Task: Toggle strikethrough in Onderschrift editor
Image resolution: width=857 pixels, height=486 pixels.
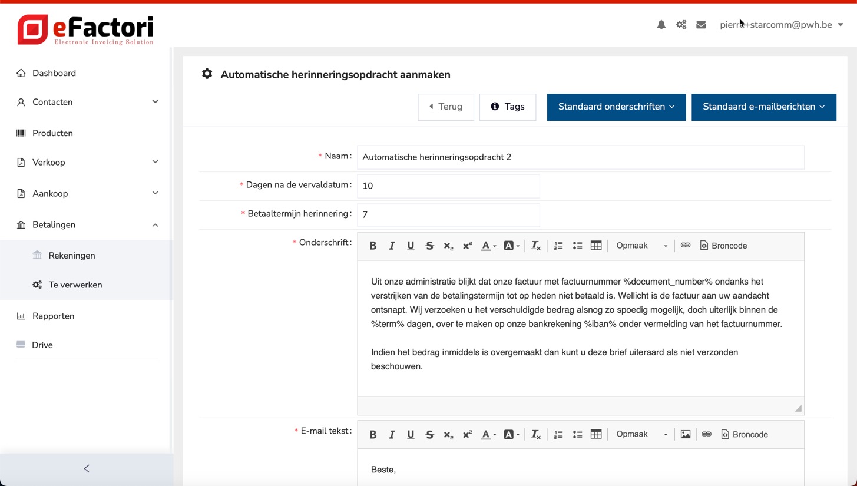Action: 429,246
